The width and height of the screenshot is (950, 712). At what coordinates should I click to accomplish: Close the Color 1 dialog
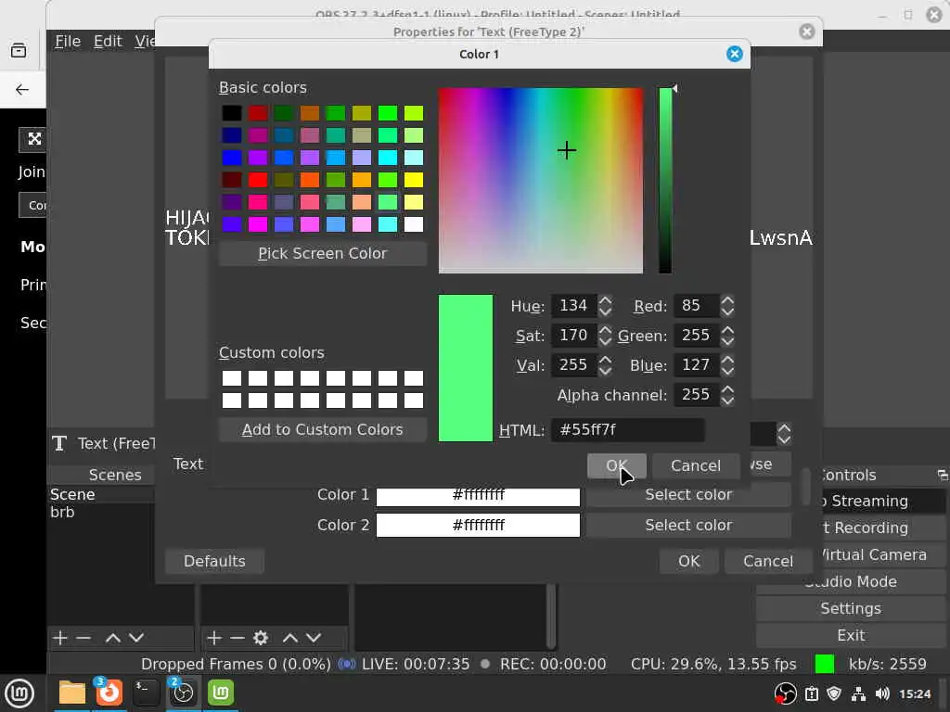coord(735,54)
